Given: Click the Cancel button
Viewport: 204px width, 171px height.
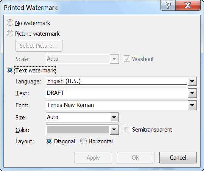Looking at the screenshot, I should click(178, 158).
